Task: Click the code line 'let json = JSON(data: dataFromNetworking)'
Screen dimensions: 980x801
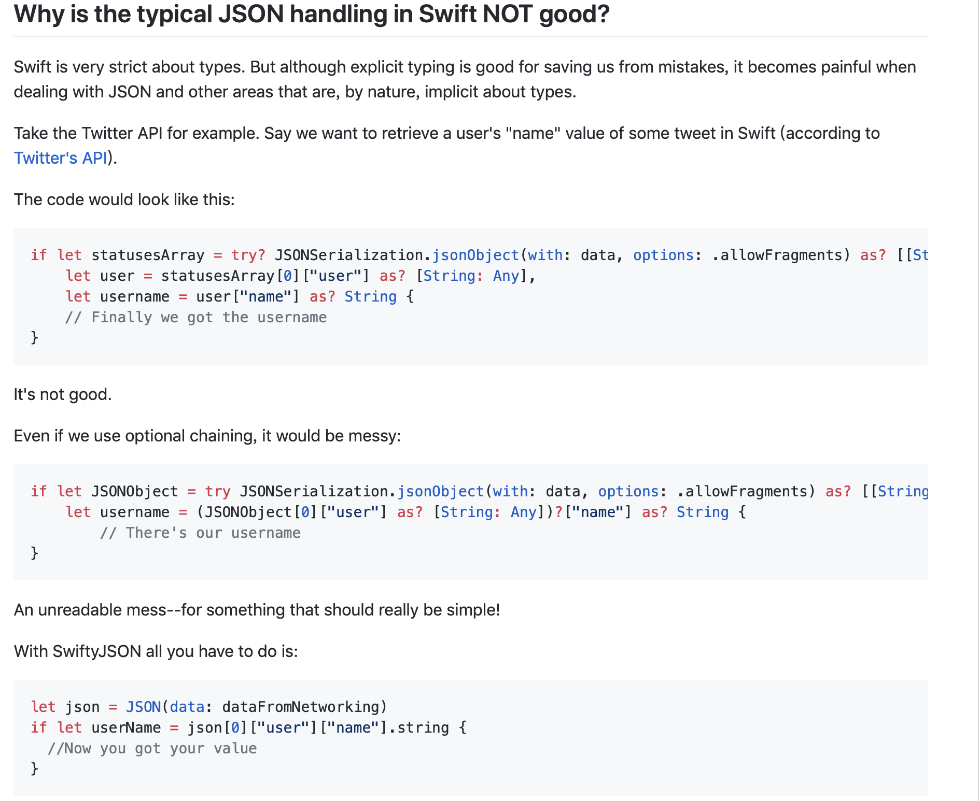Action: click(x=209, y=707)
